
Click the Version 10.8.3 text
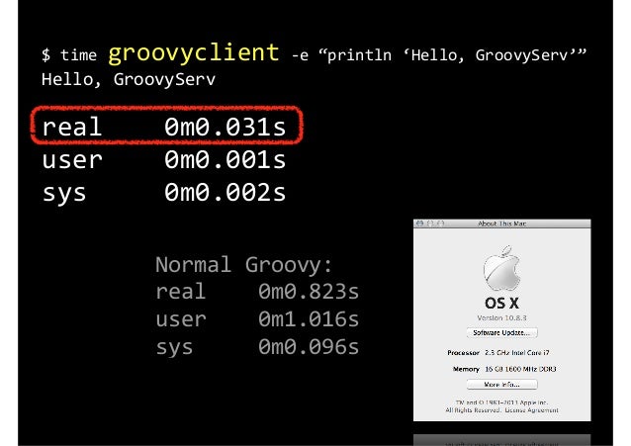click(x=501, y=317)
